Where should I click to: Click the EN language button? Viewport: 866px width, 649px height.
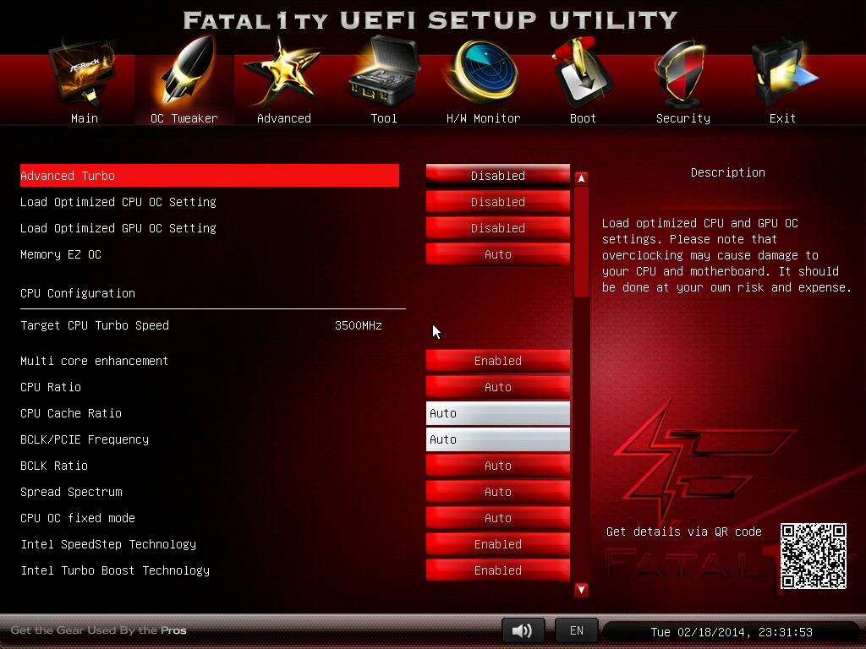point(576,630)
